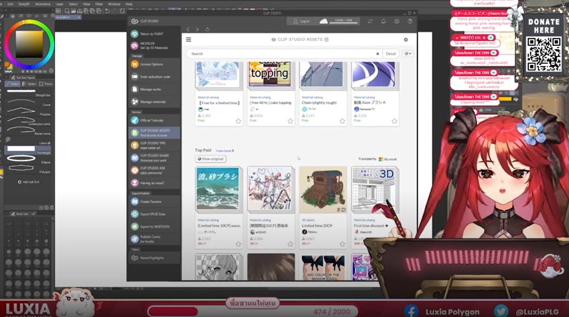Image resolution: width=569 pixels, height=317 pixels.
Task: Expand Top Paid with View more
Action: point(225,151)
